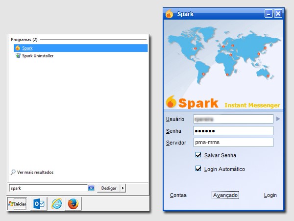Image resolution: width=294 pixels, height=221 pixels.
Task: Disable the Login Automático checkbox
Action: tap(198, 169)
